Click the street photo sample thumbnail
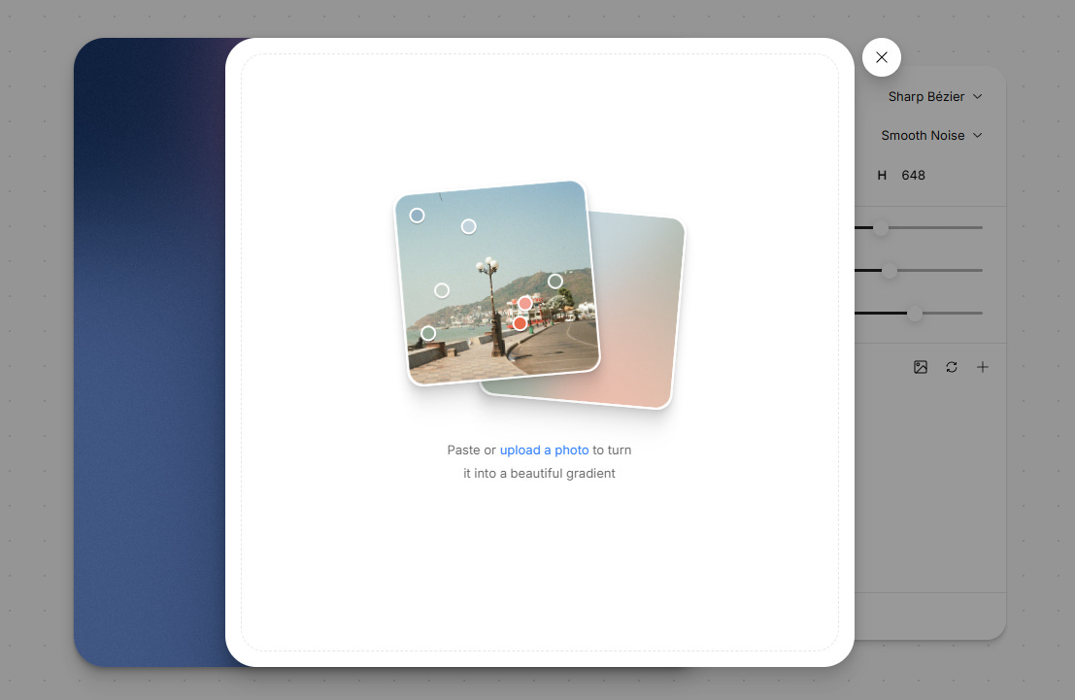1075x700 pixels. point(496,283)
